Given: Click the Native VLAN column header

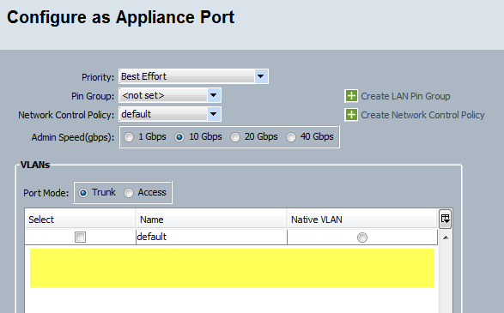Looking at the screenshot, I should coord(362,220).
